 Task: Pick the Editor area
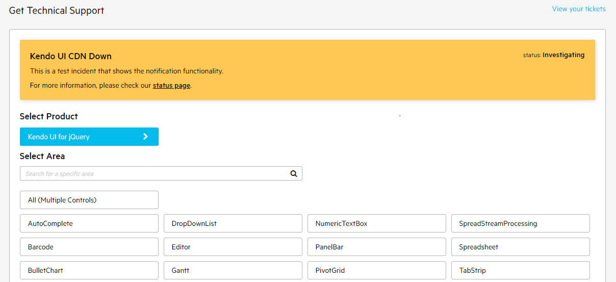click(x=233, y=247)
